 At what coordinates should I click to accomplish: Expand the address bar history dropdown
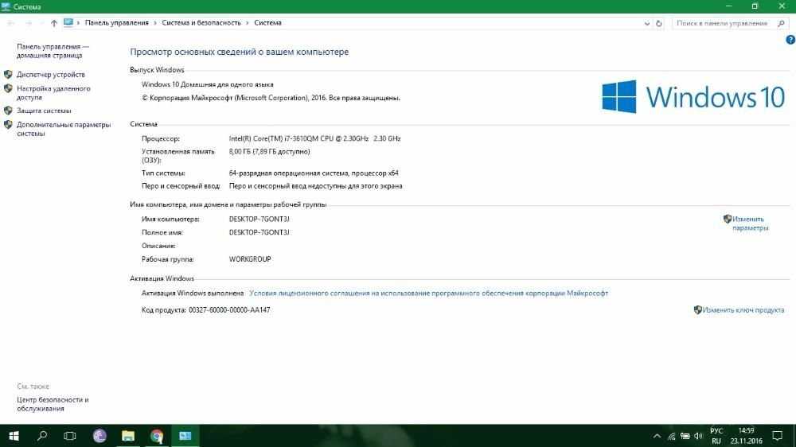(x=646, y=23)
